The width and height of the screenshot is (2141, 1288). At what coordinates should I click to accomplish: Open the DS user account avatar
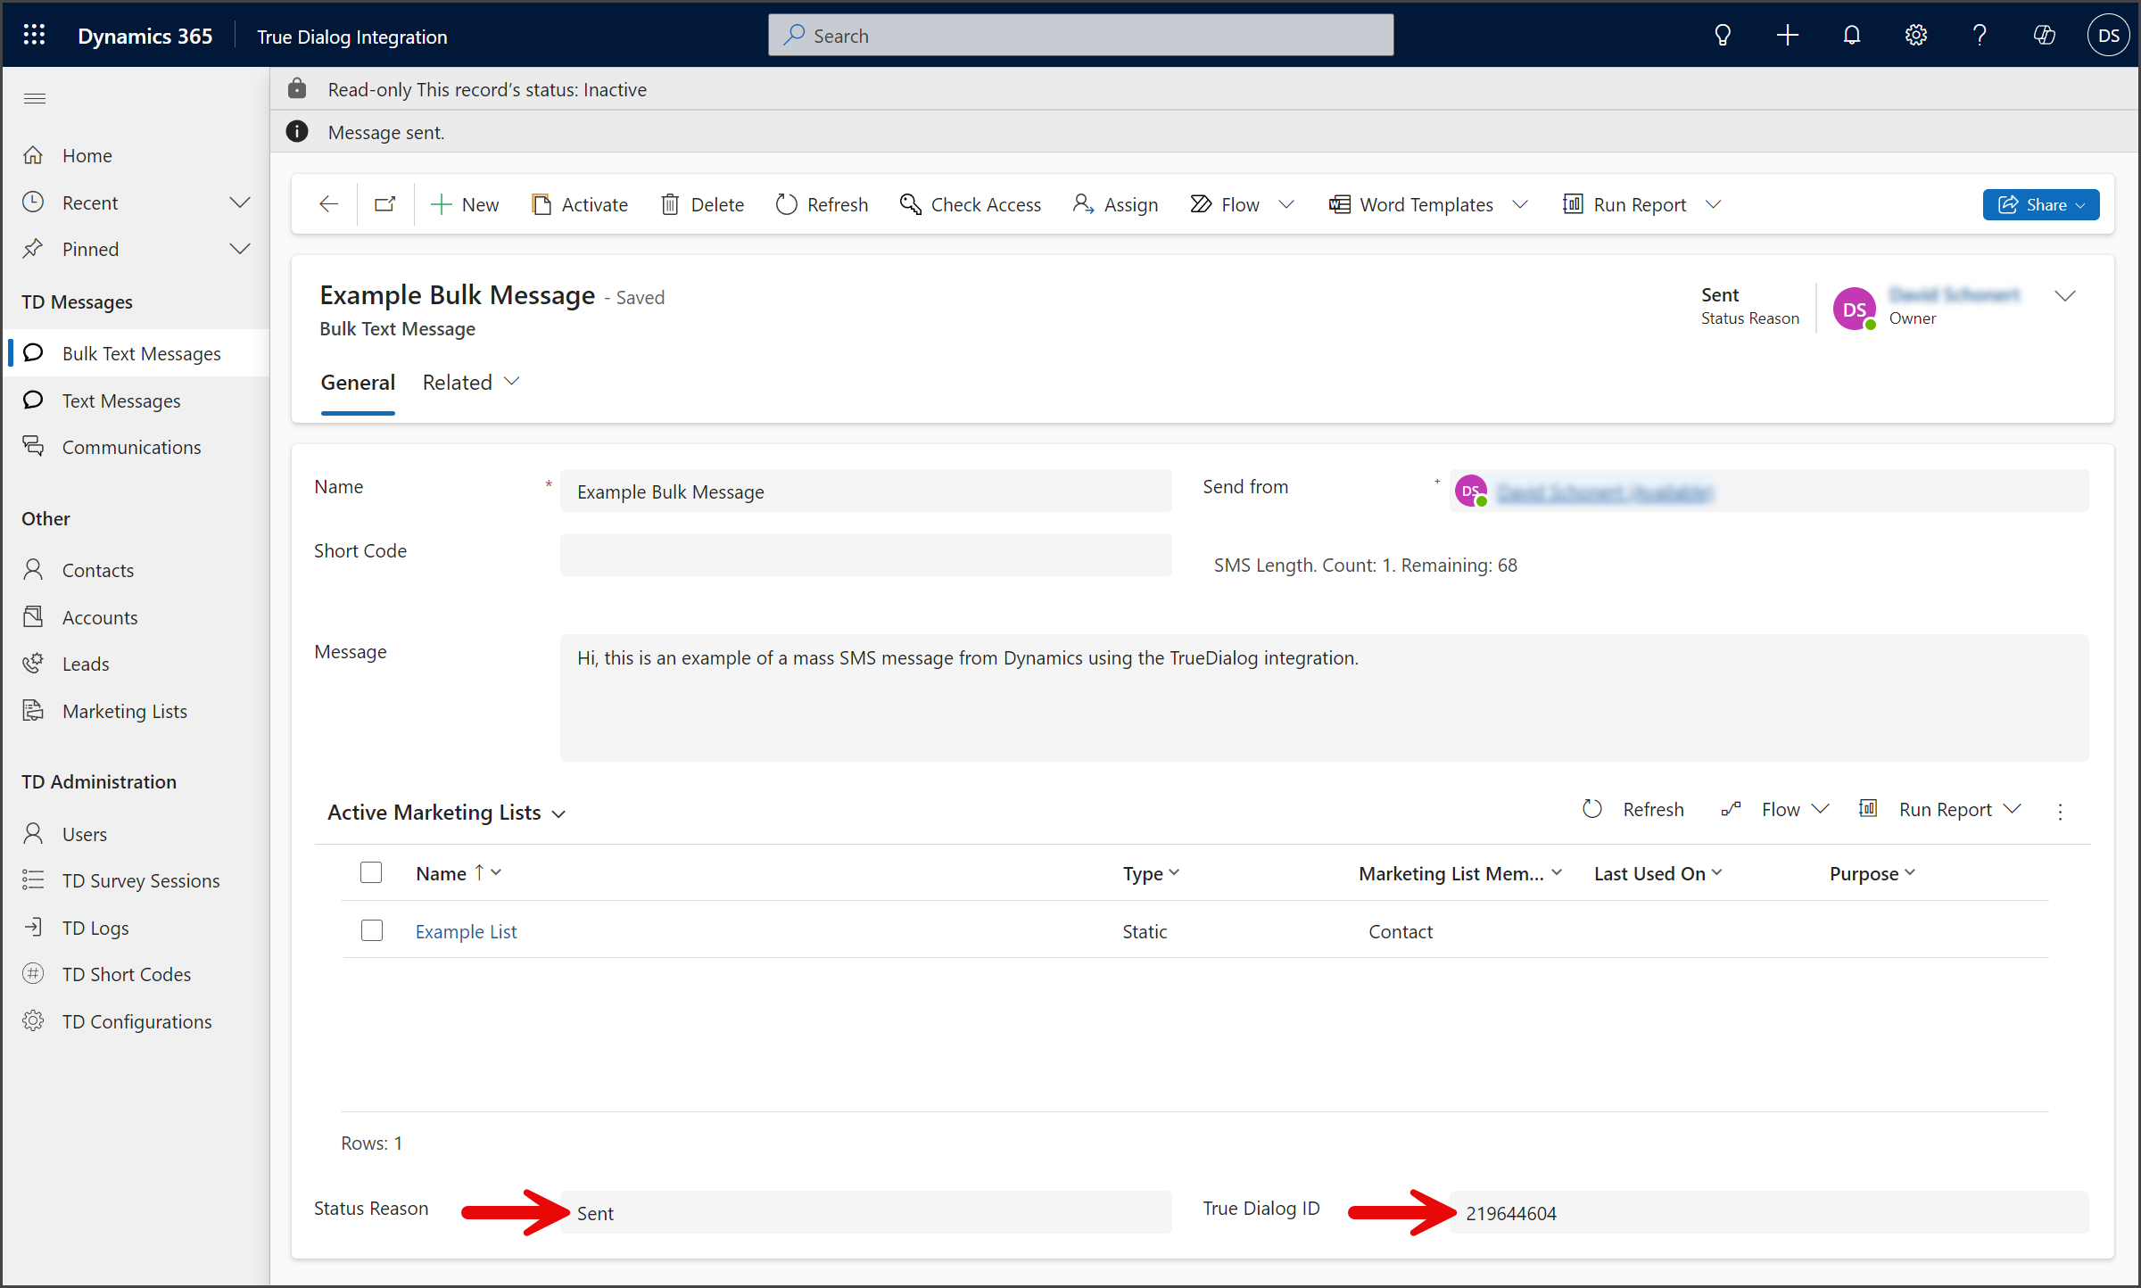tap(2108, 36)
